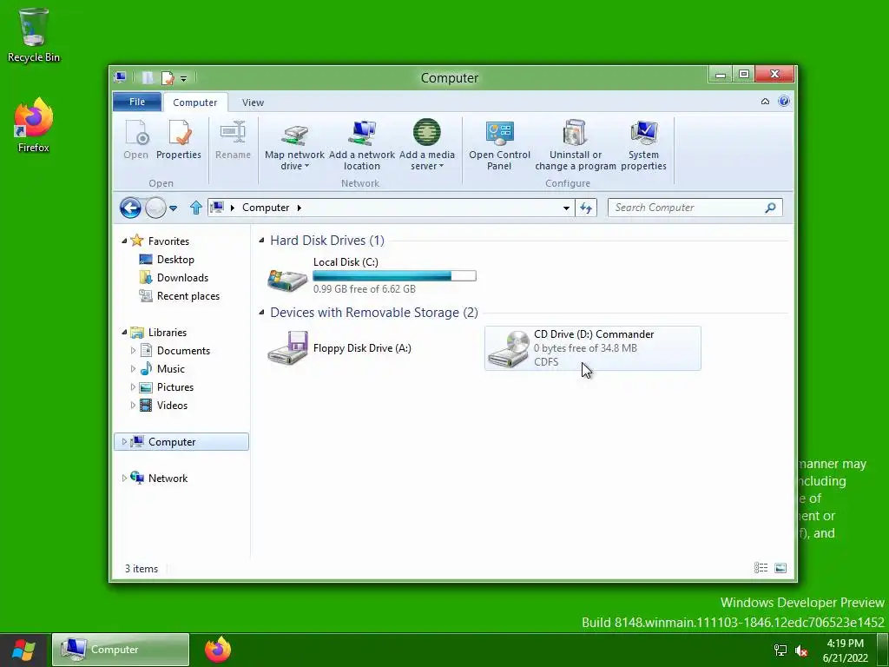Click Computer in the address breadcrumb
This screenshot has height=667, width=889.
[x=266, y=208]
